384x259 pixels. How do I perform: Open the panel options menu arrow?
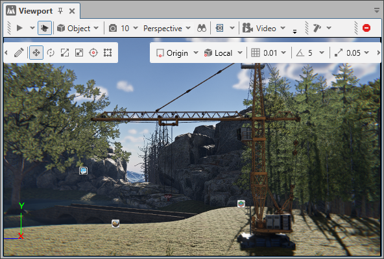(377, 10)
